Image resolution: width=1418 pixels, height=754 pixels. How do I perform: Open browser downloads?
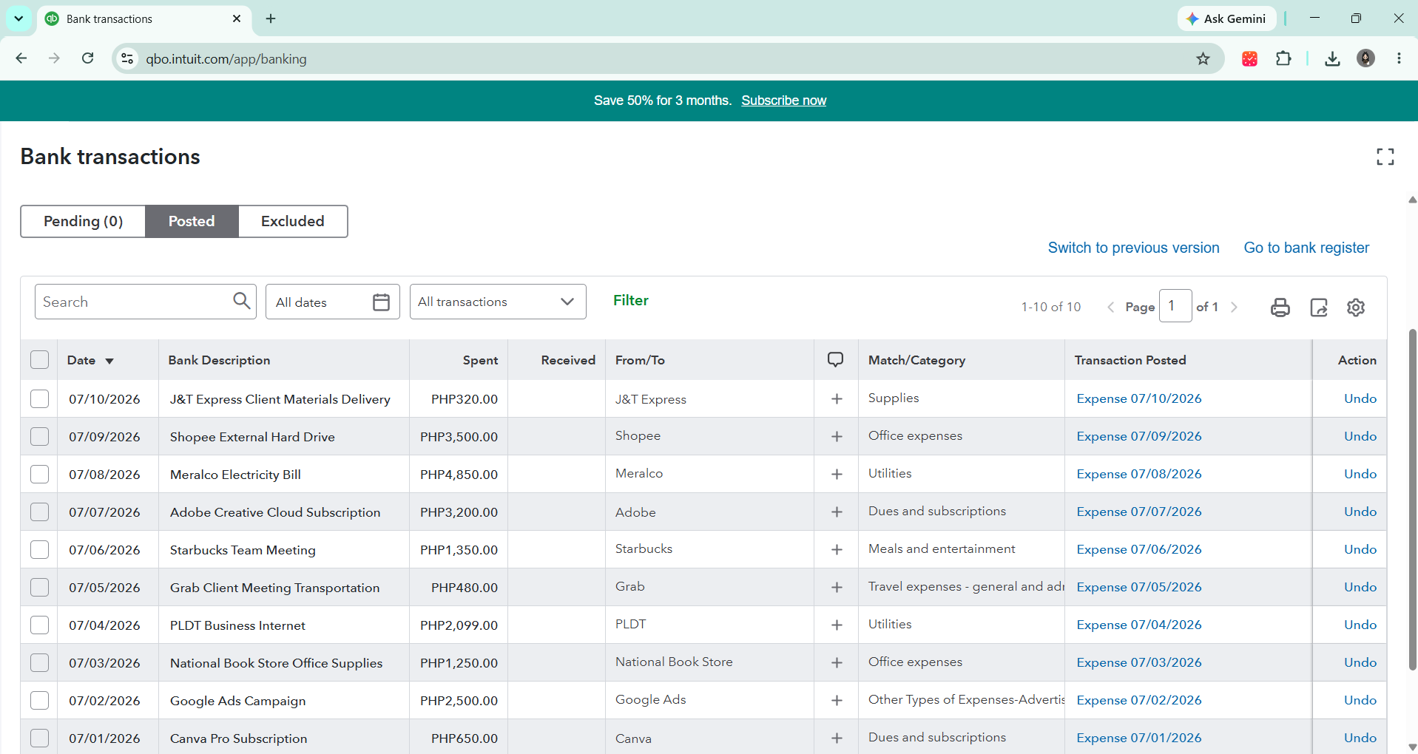pos(1332,58)
